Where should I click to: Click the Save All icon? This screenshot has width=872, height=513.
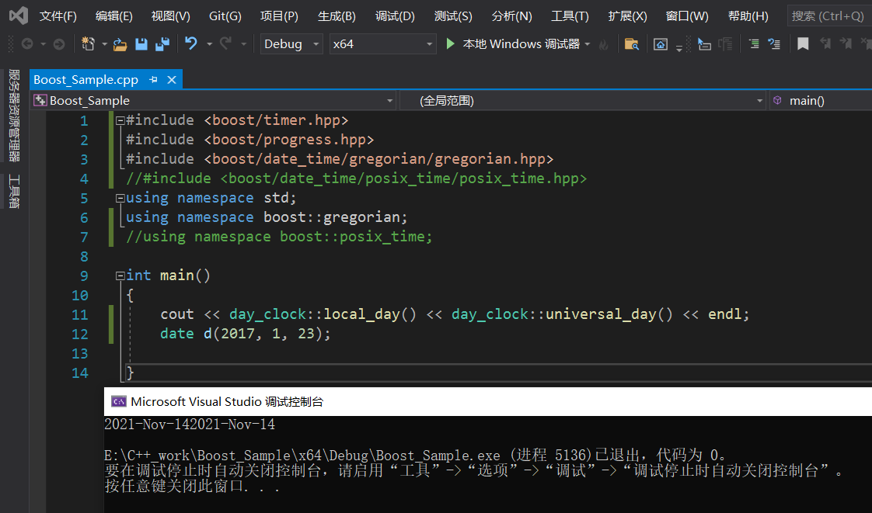pyautogui.click(x=162, y=44)
